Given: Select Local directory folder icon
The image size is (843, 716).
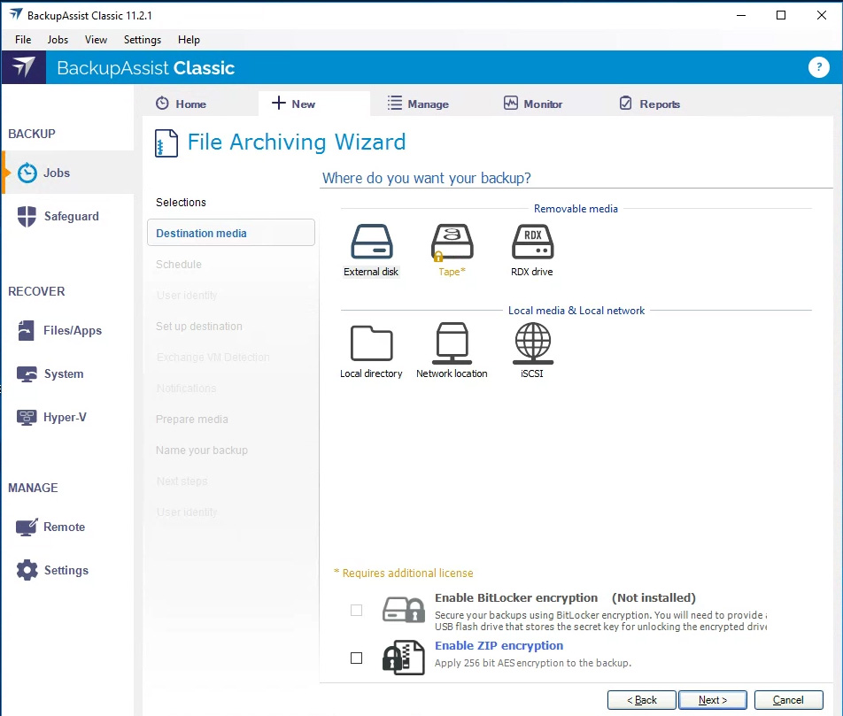Looking at the screenshot, I should tap(371, 343).
